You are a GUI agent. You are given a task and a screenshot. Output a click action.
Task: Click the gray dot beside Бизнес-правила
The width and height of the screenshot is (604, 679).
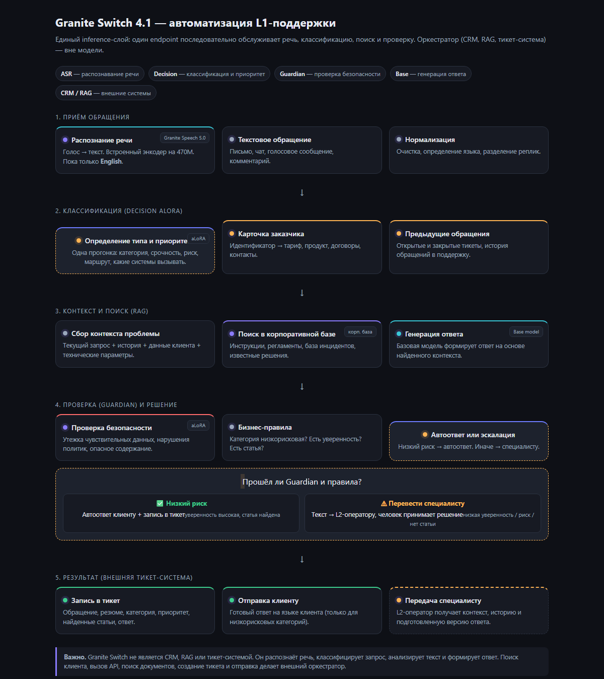tap(232, 427)
